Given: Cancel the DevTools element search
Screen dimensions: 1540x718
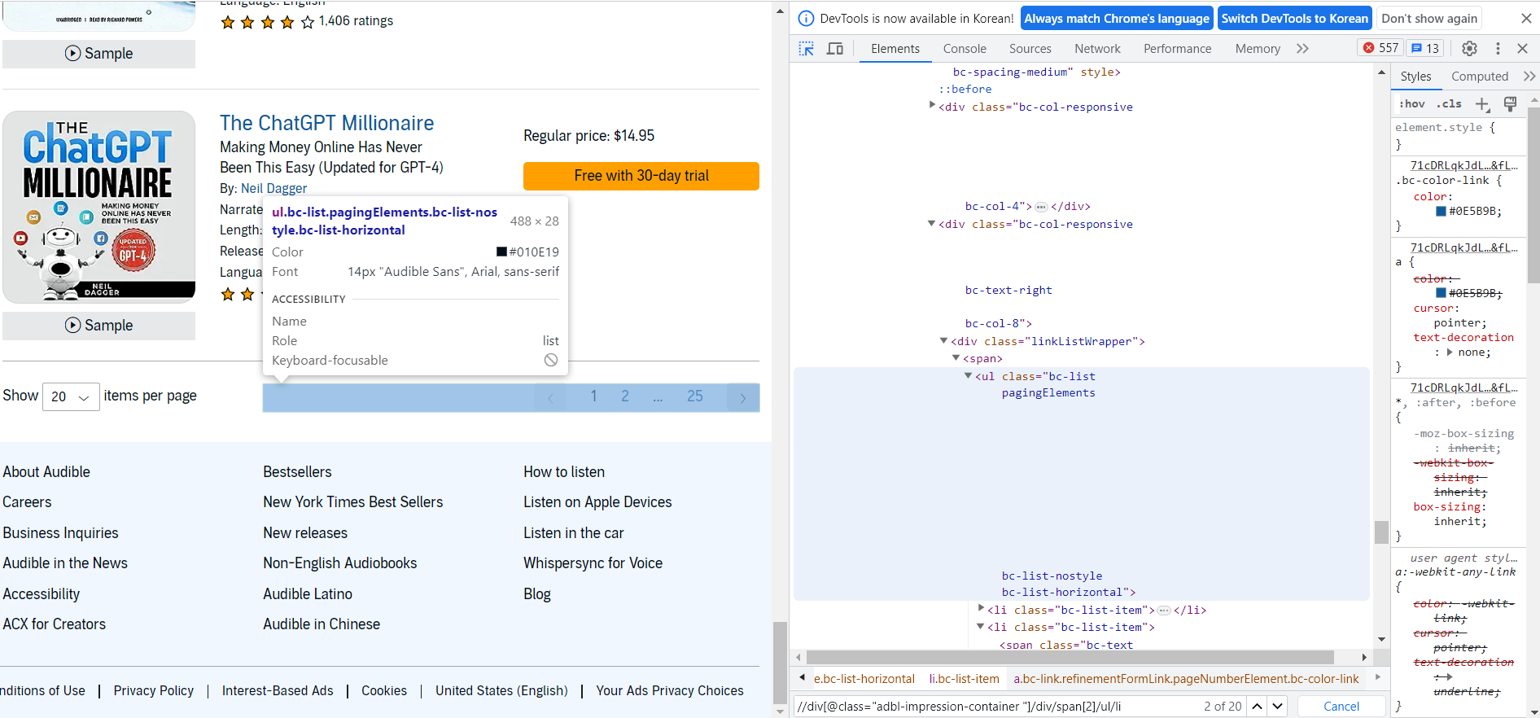Looking at the screenshot, I should point(1341,707).
